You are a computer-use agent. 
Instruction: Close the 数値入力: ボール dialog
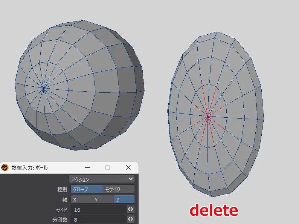(x=128, y=168)
